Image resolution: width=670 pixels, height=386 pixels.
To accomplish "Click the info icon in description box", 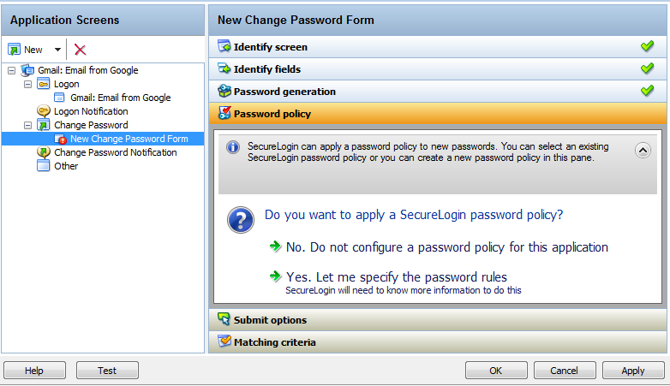I will (233, 147).
